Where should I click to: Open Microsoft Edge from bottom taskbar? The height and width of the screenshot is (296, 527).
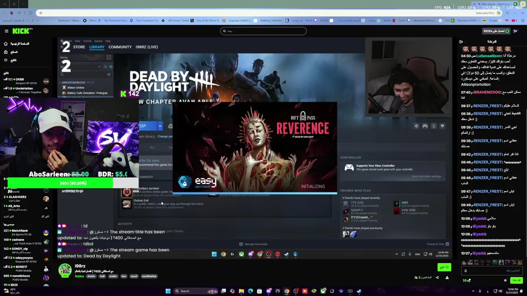point(250,291)
